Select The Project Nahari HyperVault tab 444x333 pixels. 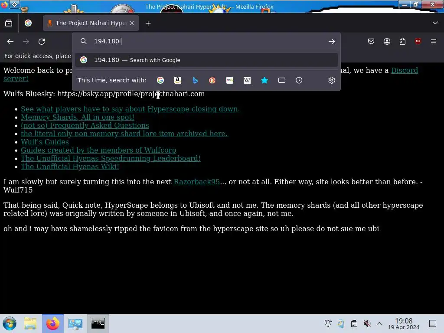(91, 23)
